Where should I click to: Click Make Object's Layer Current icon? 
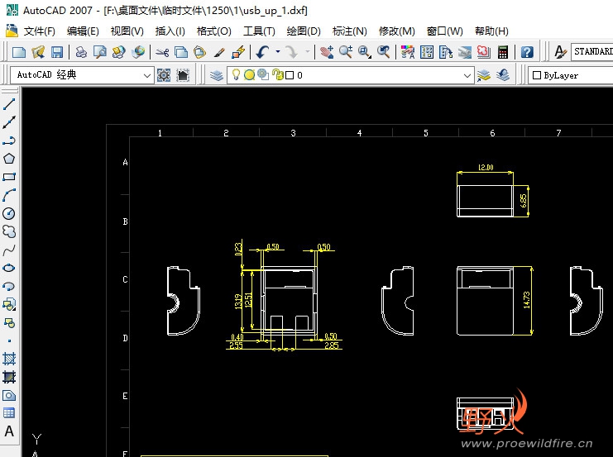[484, 75]
